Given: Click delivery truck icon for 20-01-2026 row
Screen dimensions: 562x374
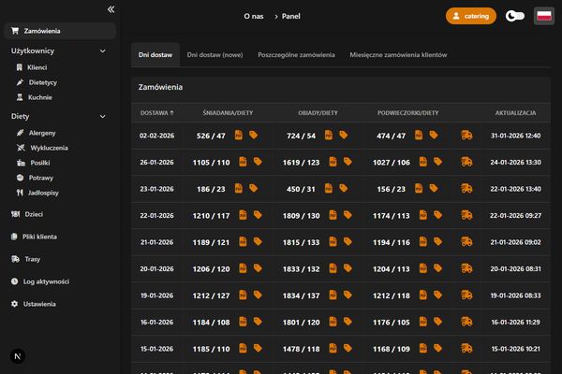Looking at the screenshot, I should tap(466, 269).
